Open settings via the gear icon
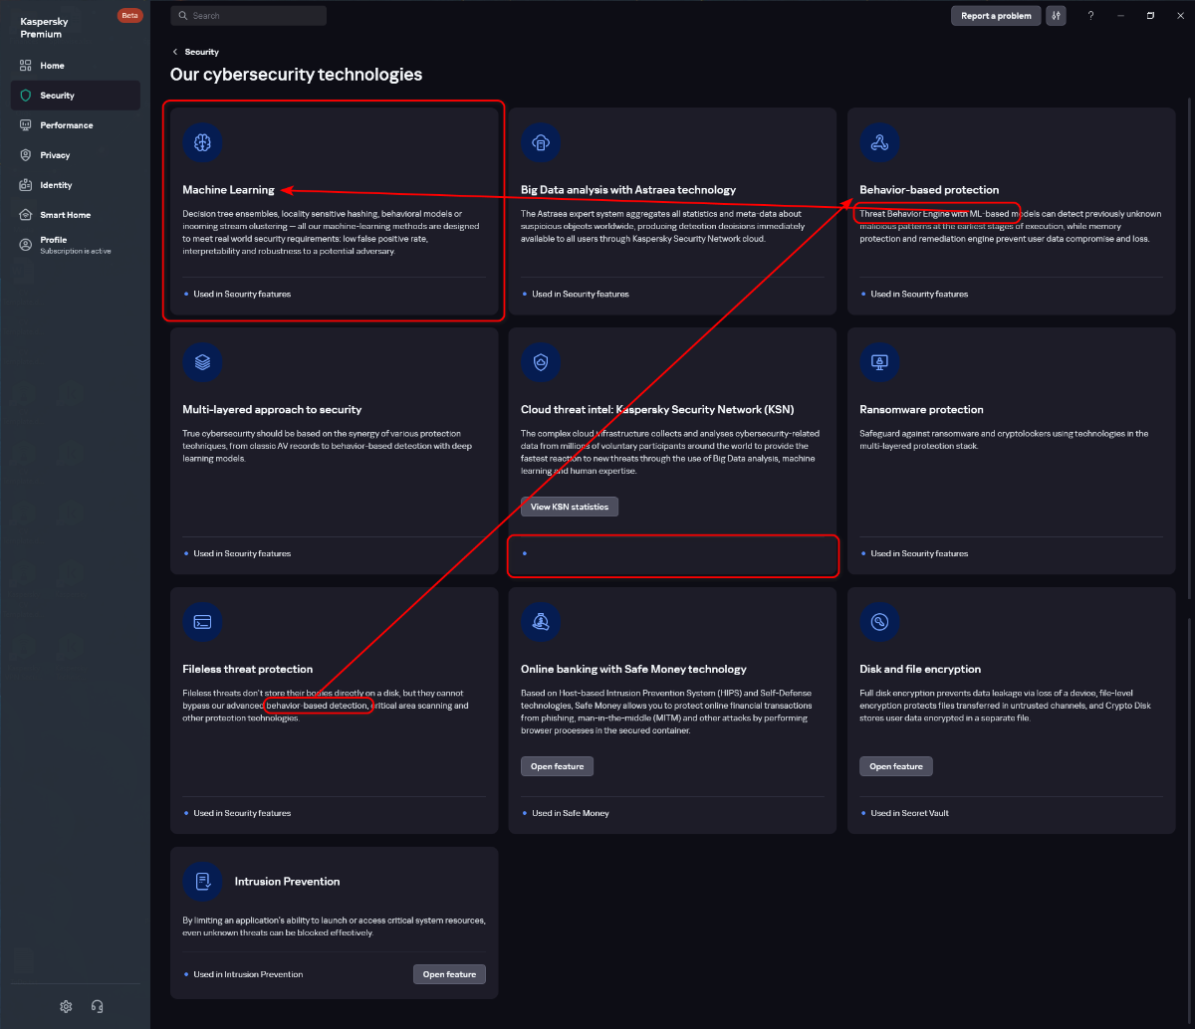The width and height of the screenshot is (1195, 1029). pos(66,1006)
